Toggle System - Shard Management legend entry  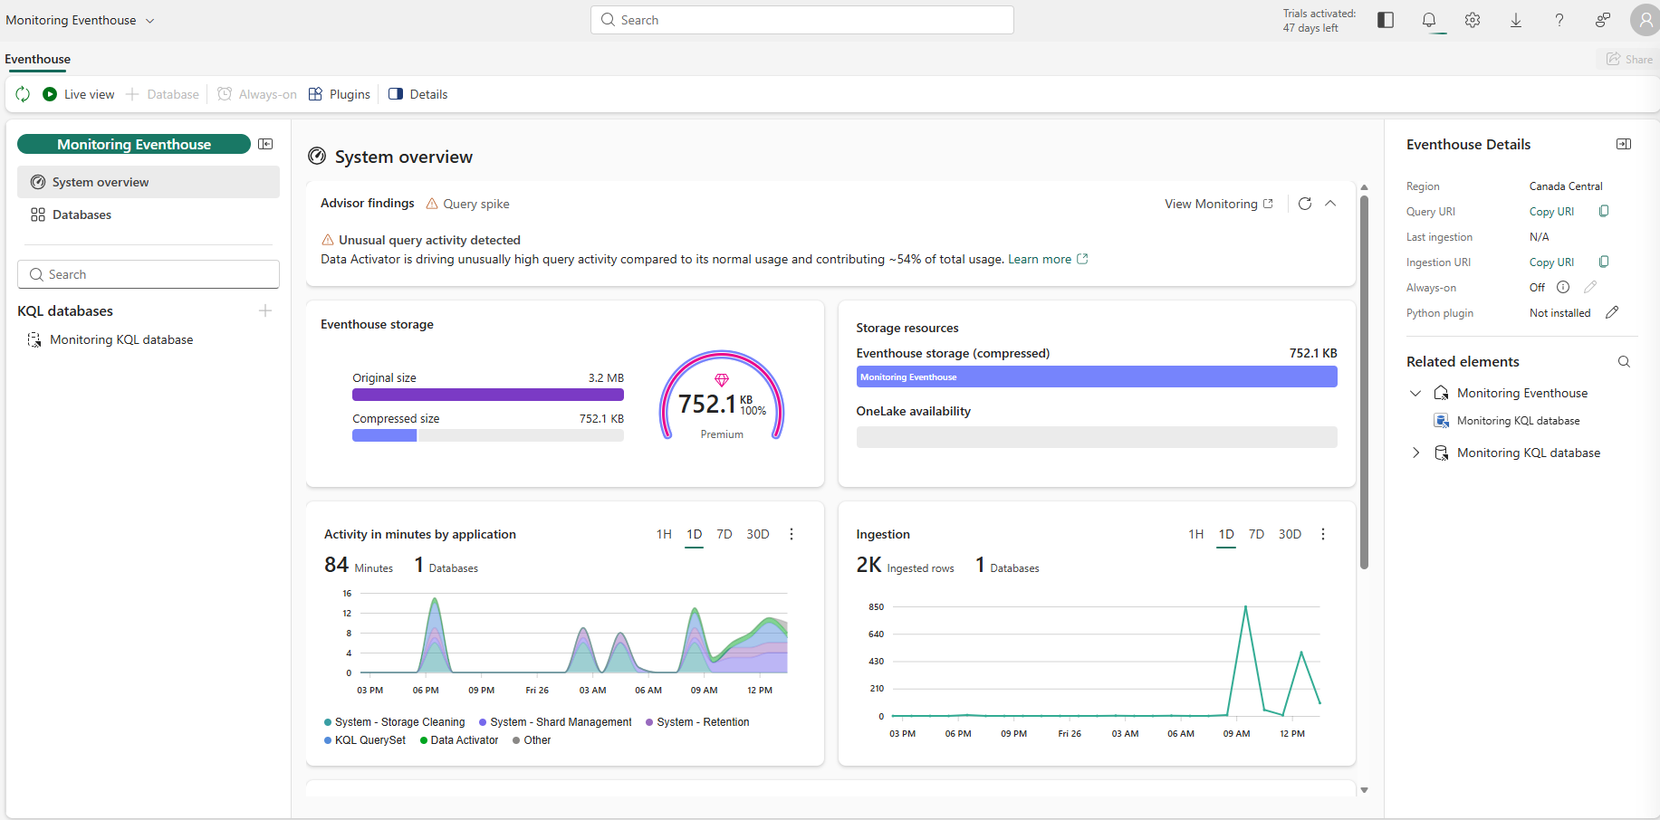[x=556, y=722]
